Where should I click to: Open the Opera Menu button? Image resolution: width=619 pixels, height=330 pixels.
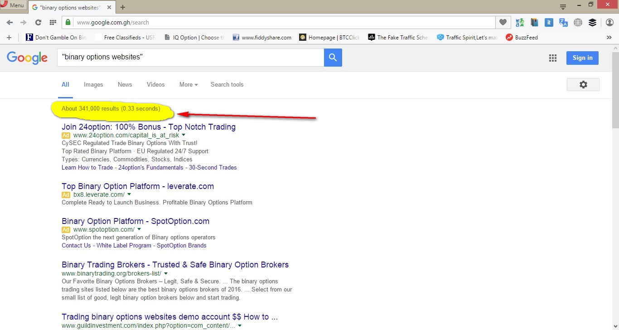[x=13, y=5]
